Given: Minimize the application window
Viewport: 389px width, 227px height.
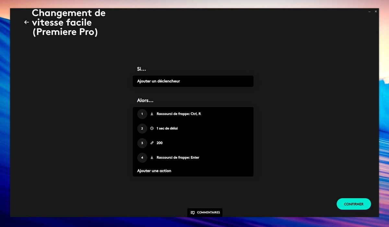Looking at the screenshot, I should (x=369, y=12).
